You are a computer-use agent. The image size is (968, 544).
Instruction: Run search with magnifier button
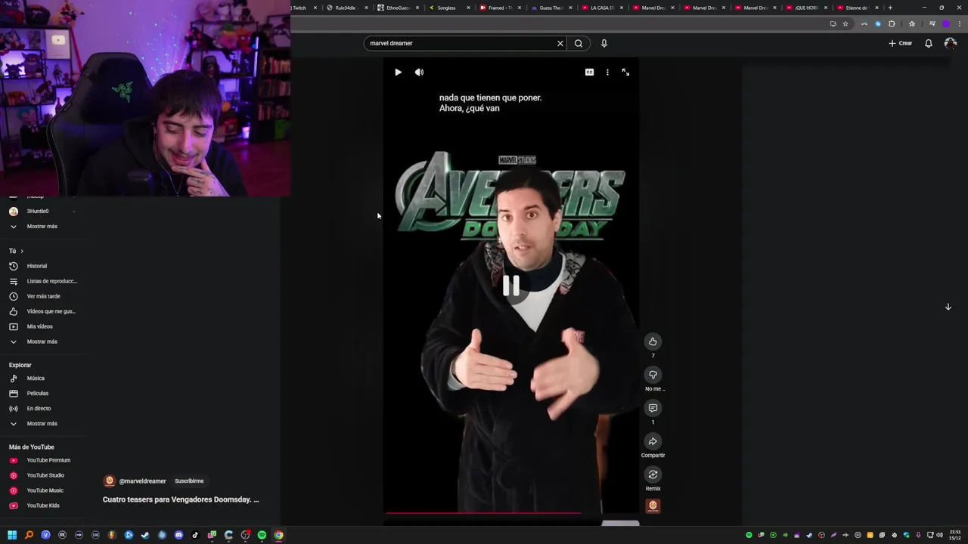point(579,43)
